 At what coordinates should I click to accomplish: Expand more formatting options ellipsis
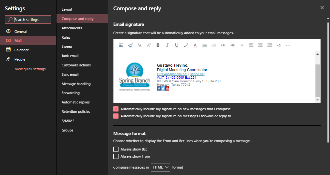click(x=288, y=45)
